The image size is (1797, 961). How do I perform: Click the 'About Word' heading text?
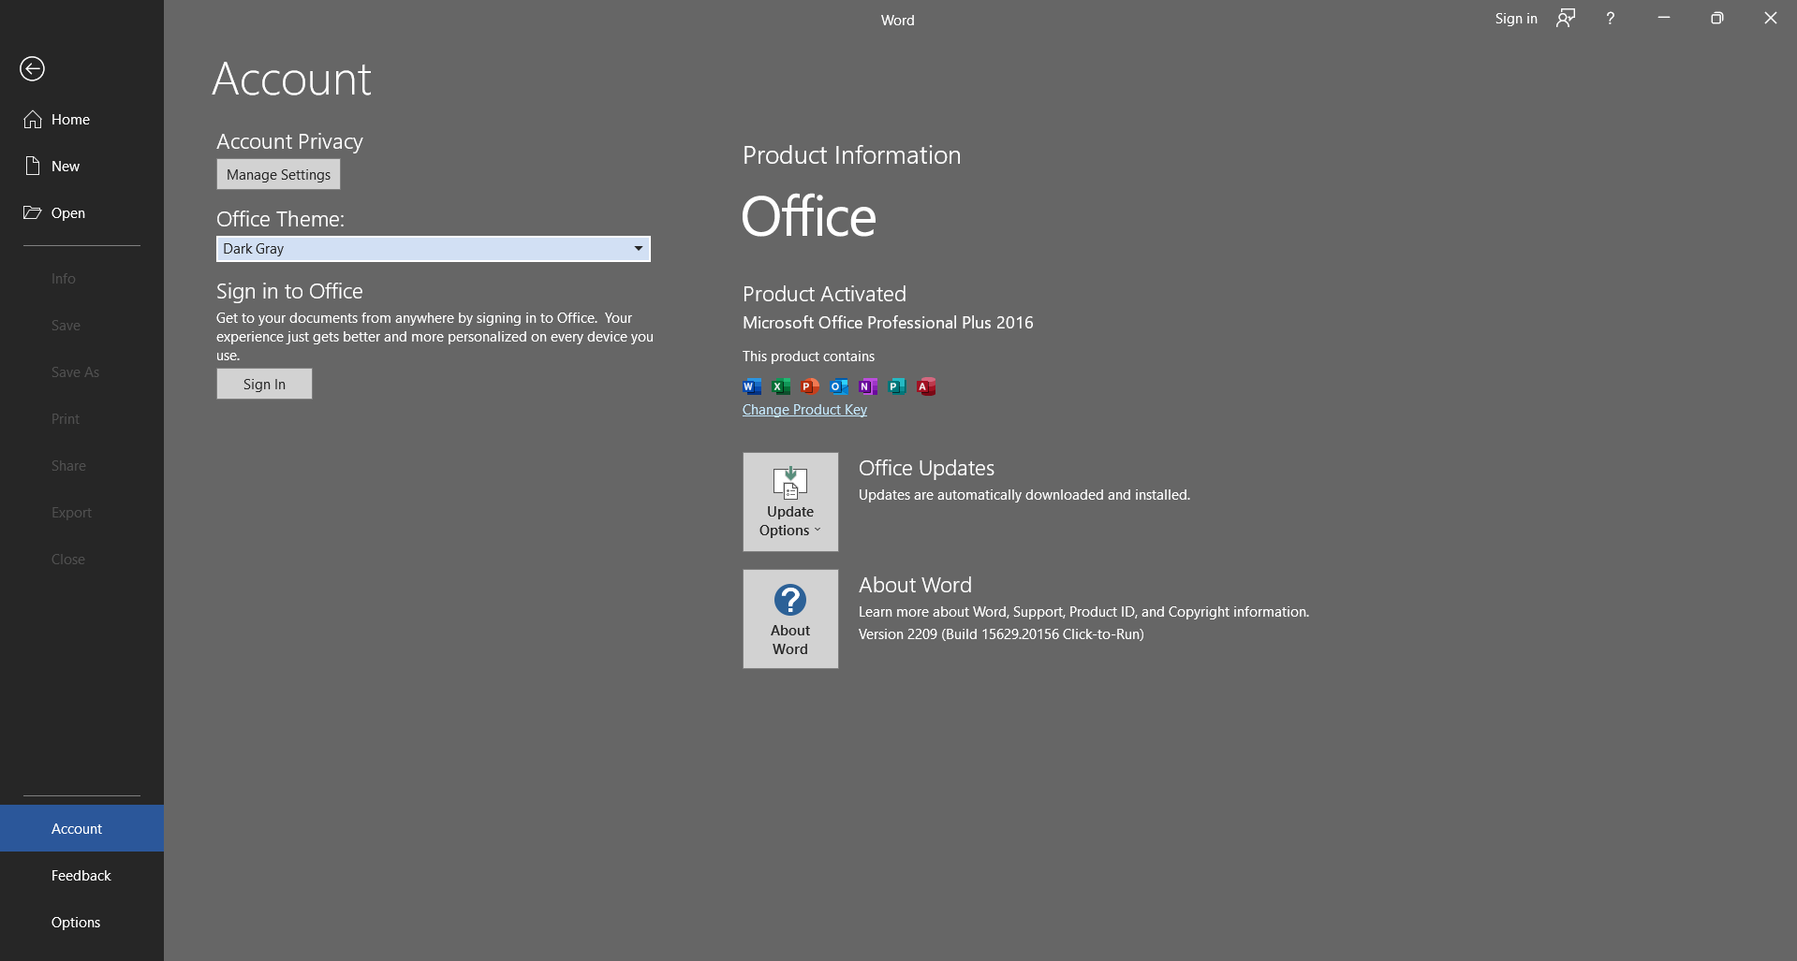point(915,585)
